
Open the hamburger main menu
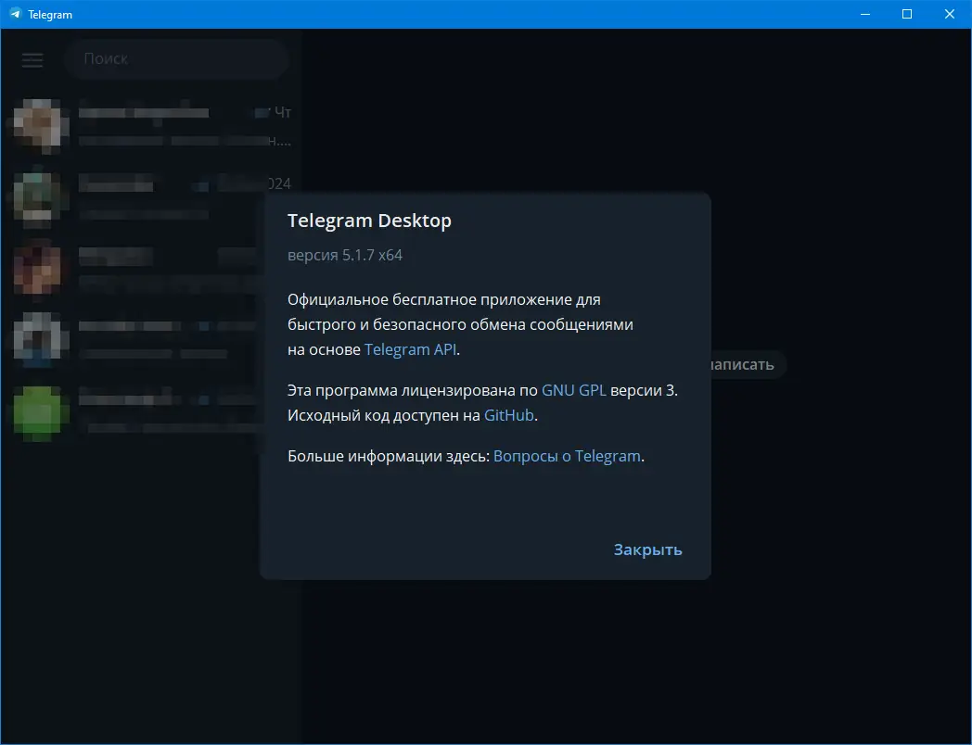pos(32,60)
